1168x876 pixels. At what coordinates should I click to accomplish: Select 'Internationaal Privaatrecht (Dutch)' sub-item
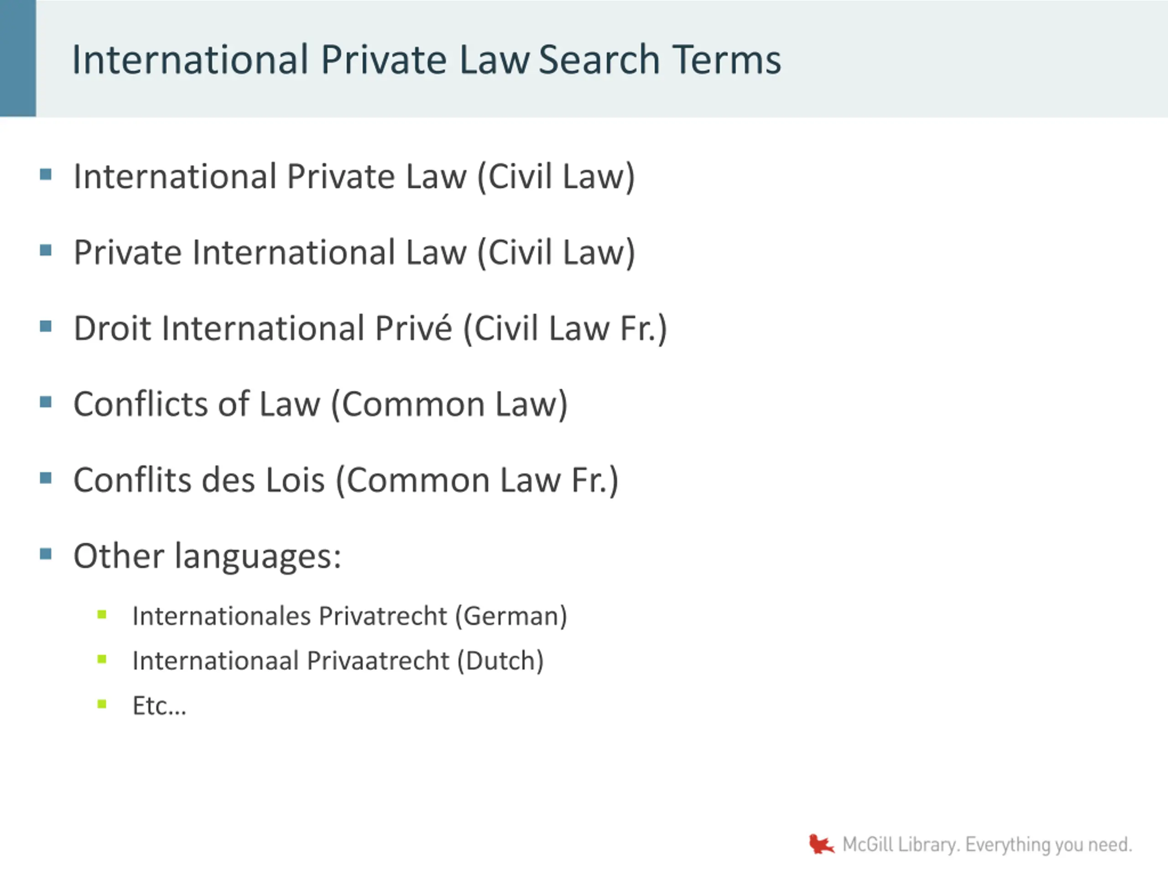point(338,661)
